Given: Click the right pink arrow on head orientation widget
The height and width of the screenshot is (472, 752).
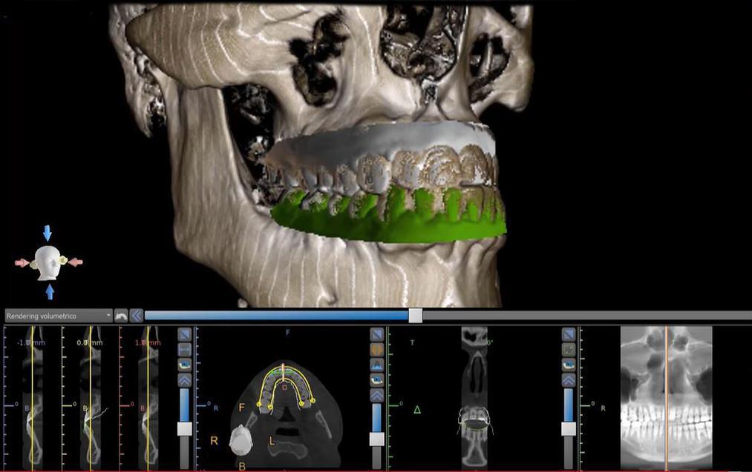Looking at the screenshot, I should [76, 262].
